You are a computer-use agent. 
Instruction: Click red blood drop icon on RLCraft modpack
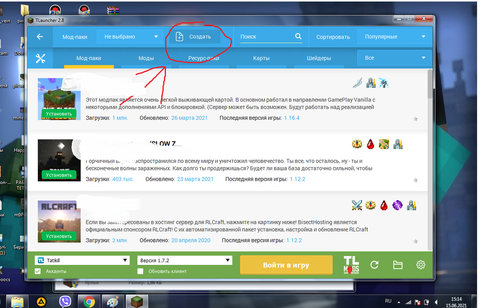[384, 205]
